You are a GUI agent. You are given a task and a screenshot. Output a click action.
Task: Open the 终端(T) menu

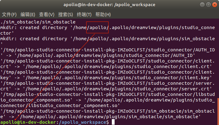[x=84, y=15]
